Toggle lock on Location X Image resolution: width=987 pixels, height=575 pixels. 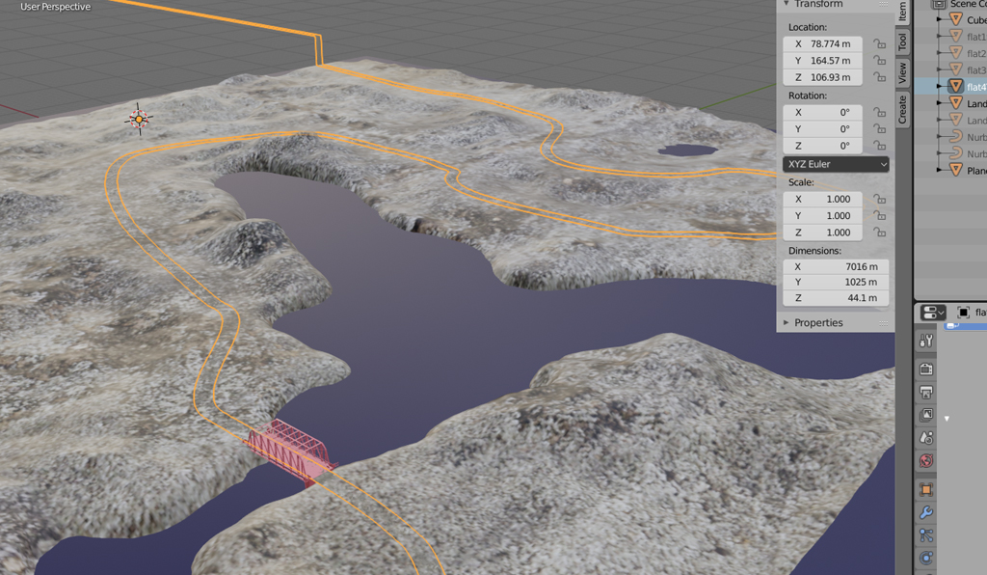tap(879, 44)
